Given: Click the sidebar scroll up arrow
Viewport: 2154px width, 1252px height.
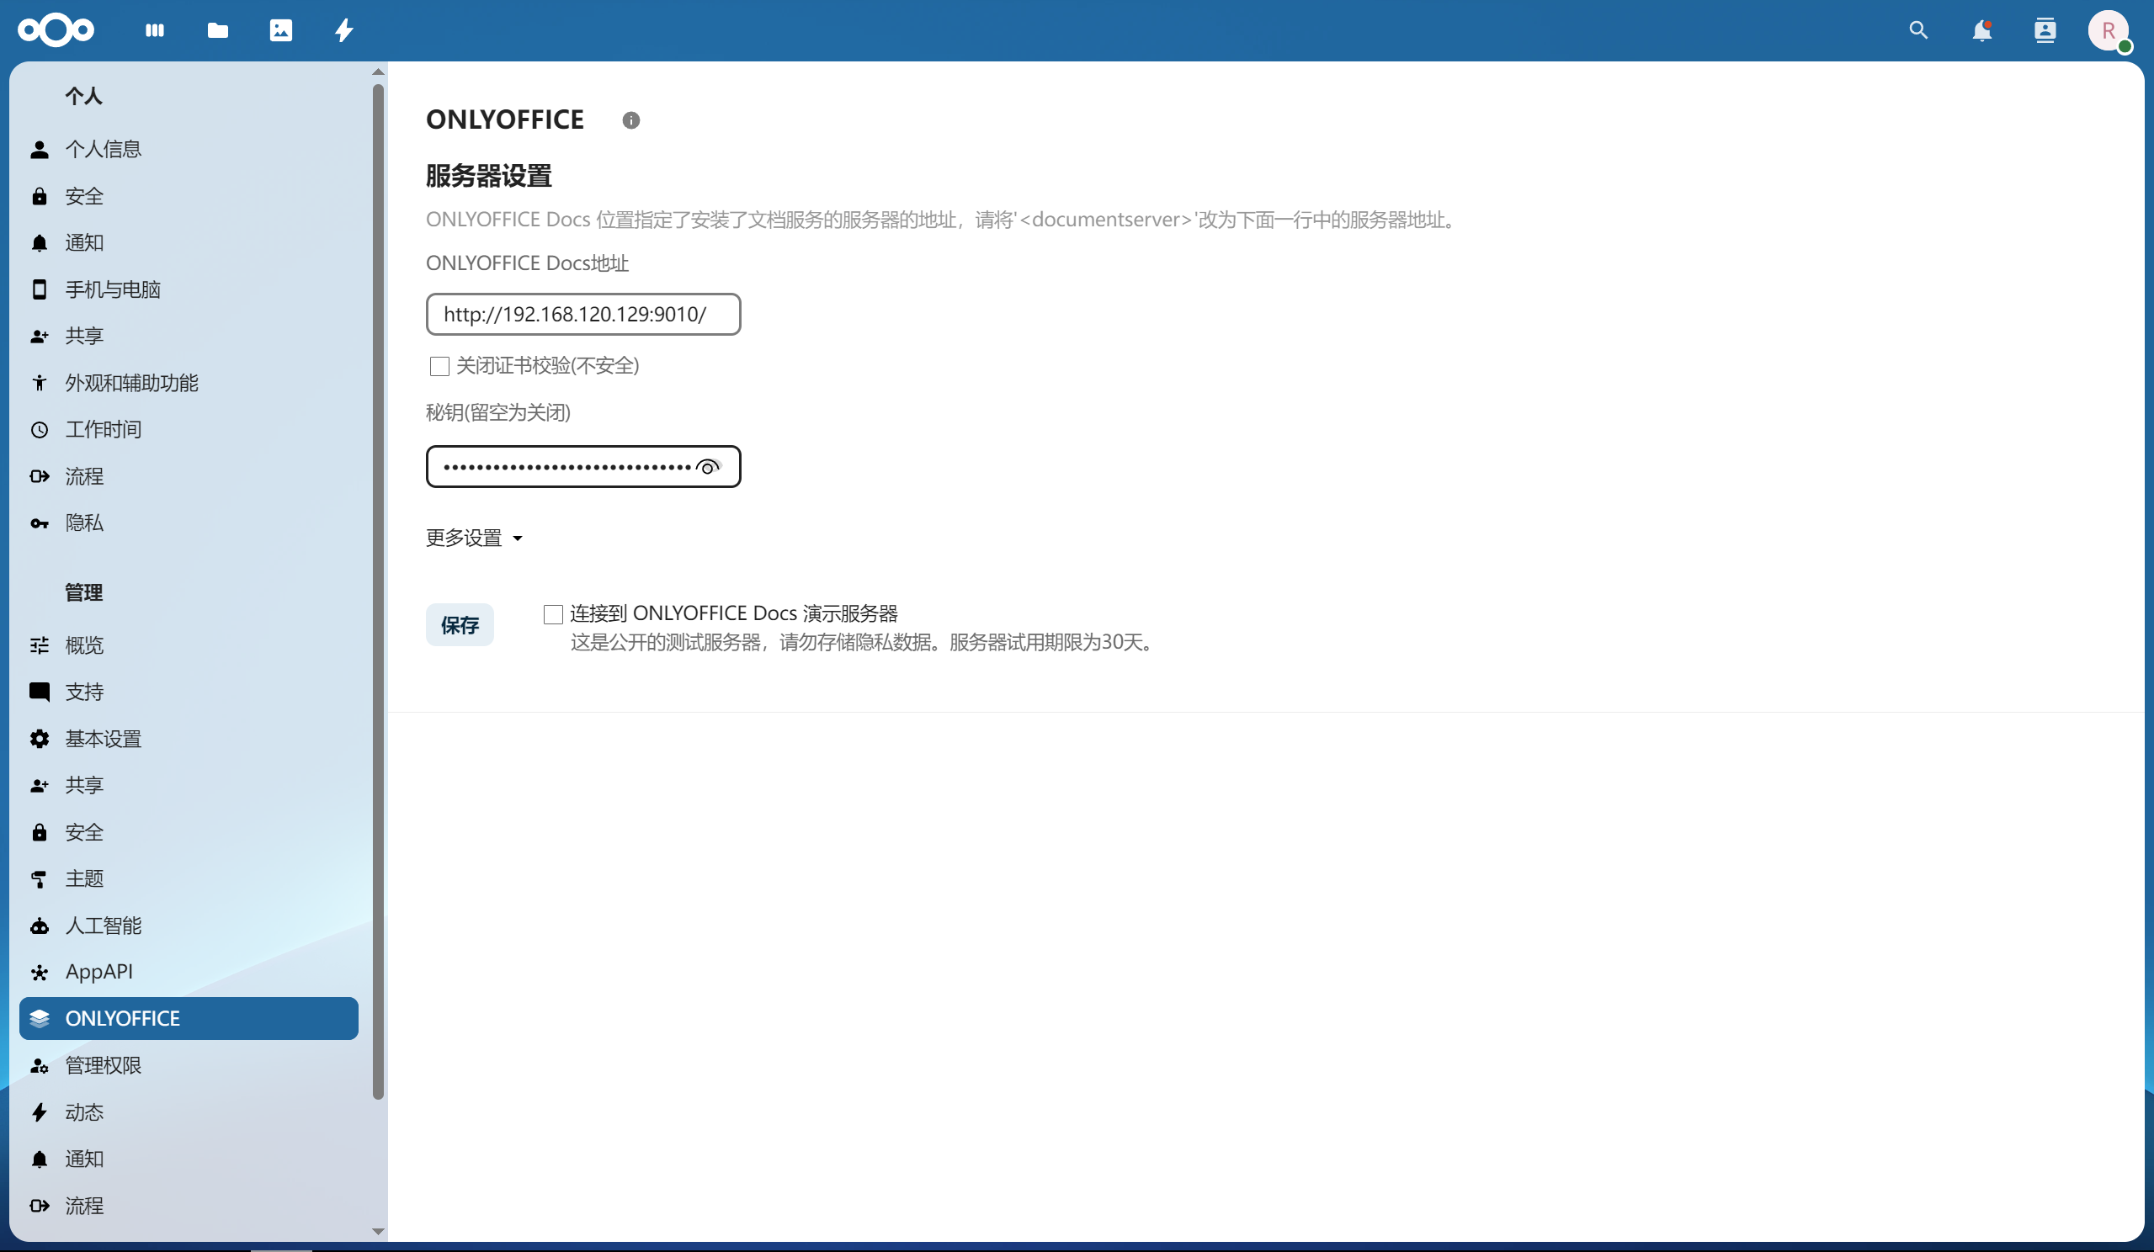Looking at the screenshot, I should tap(379, 72).
